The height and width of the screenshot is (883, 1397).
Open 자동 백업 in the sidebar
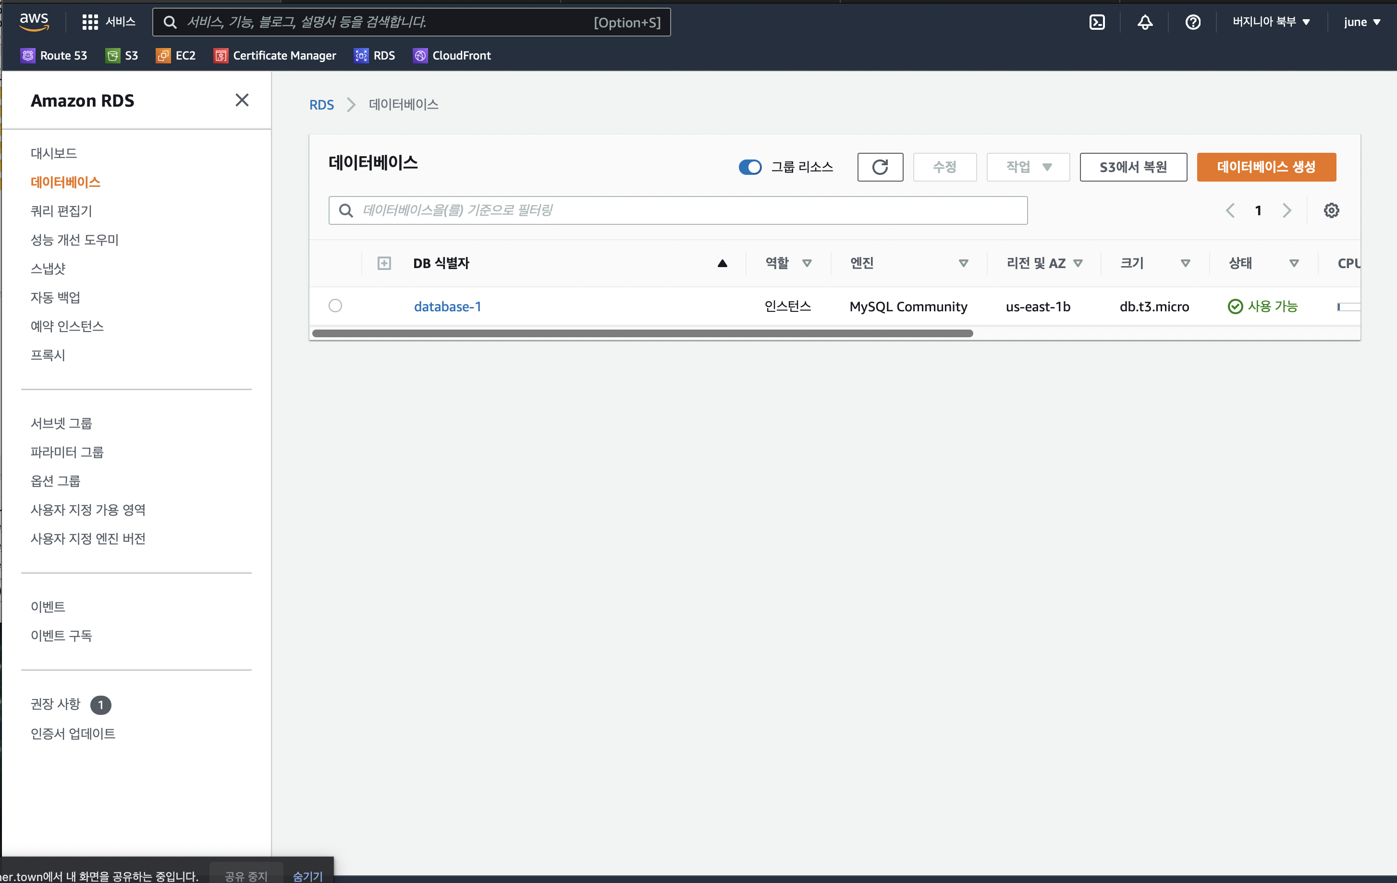click(x=55, y=298)
